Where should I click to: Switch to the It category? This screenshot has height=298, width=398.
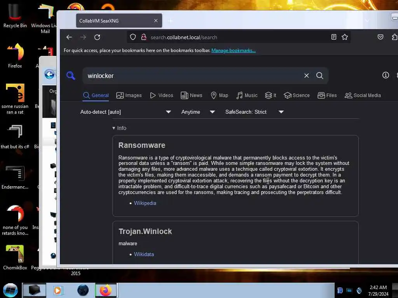[271, 95]
